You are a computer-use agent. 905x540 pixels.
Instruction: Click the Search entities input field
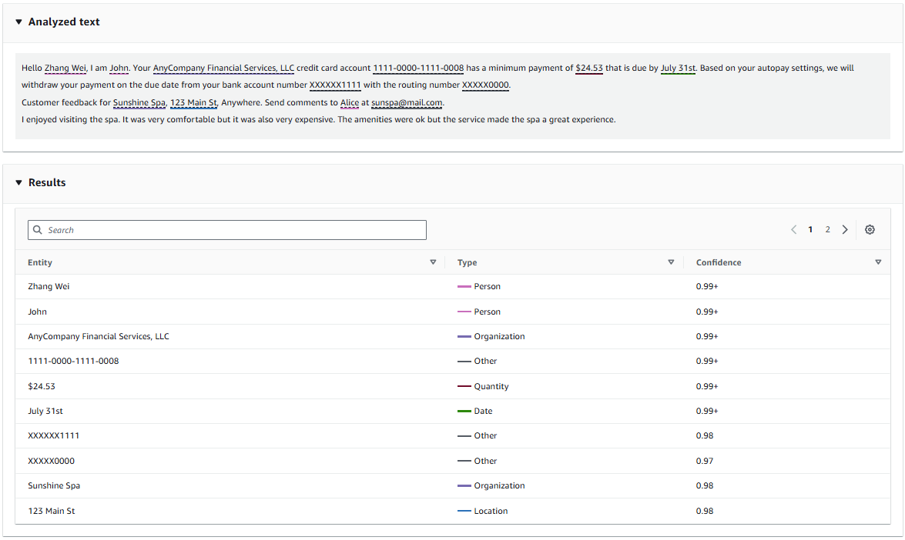tap(226, 230)
